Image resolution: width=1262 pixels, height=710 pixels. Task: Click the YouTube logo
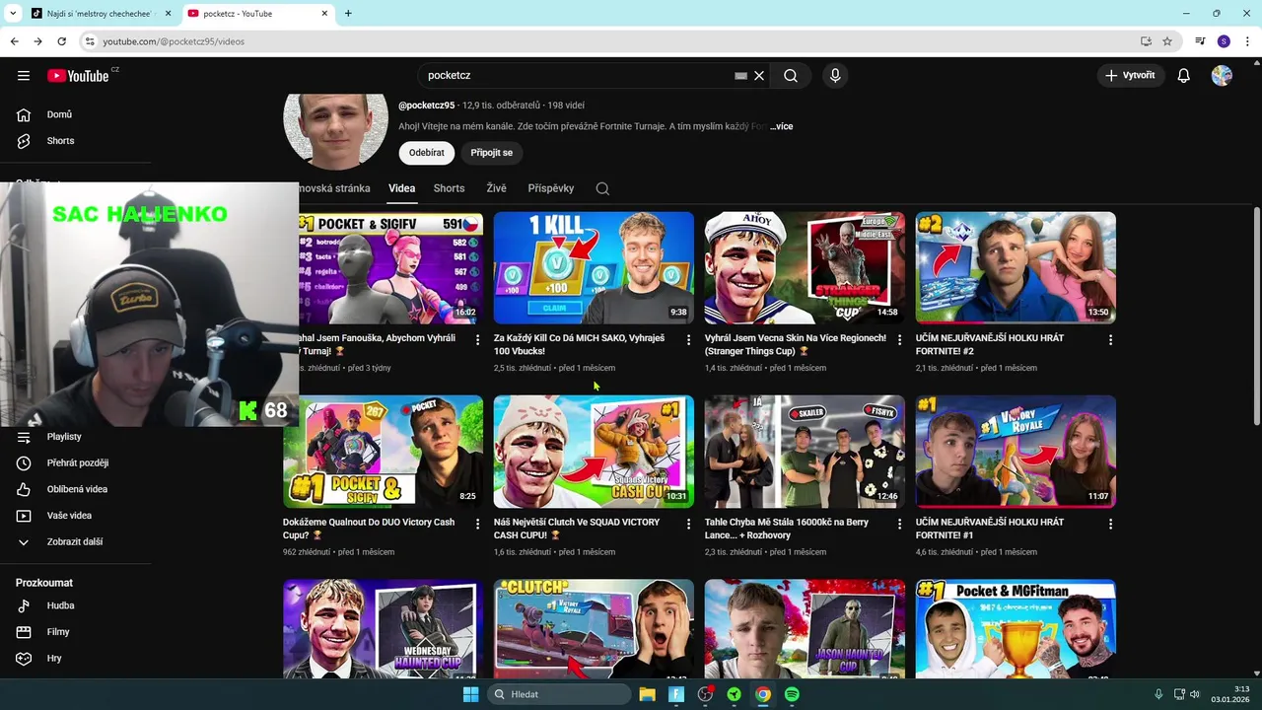tap(78, 76)
